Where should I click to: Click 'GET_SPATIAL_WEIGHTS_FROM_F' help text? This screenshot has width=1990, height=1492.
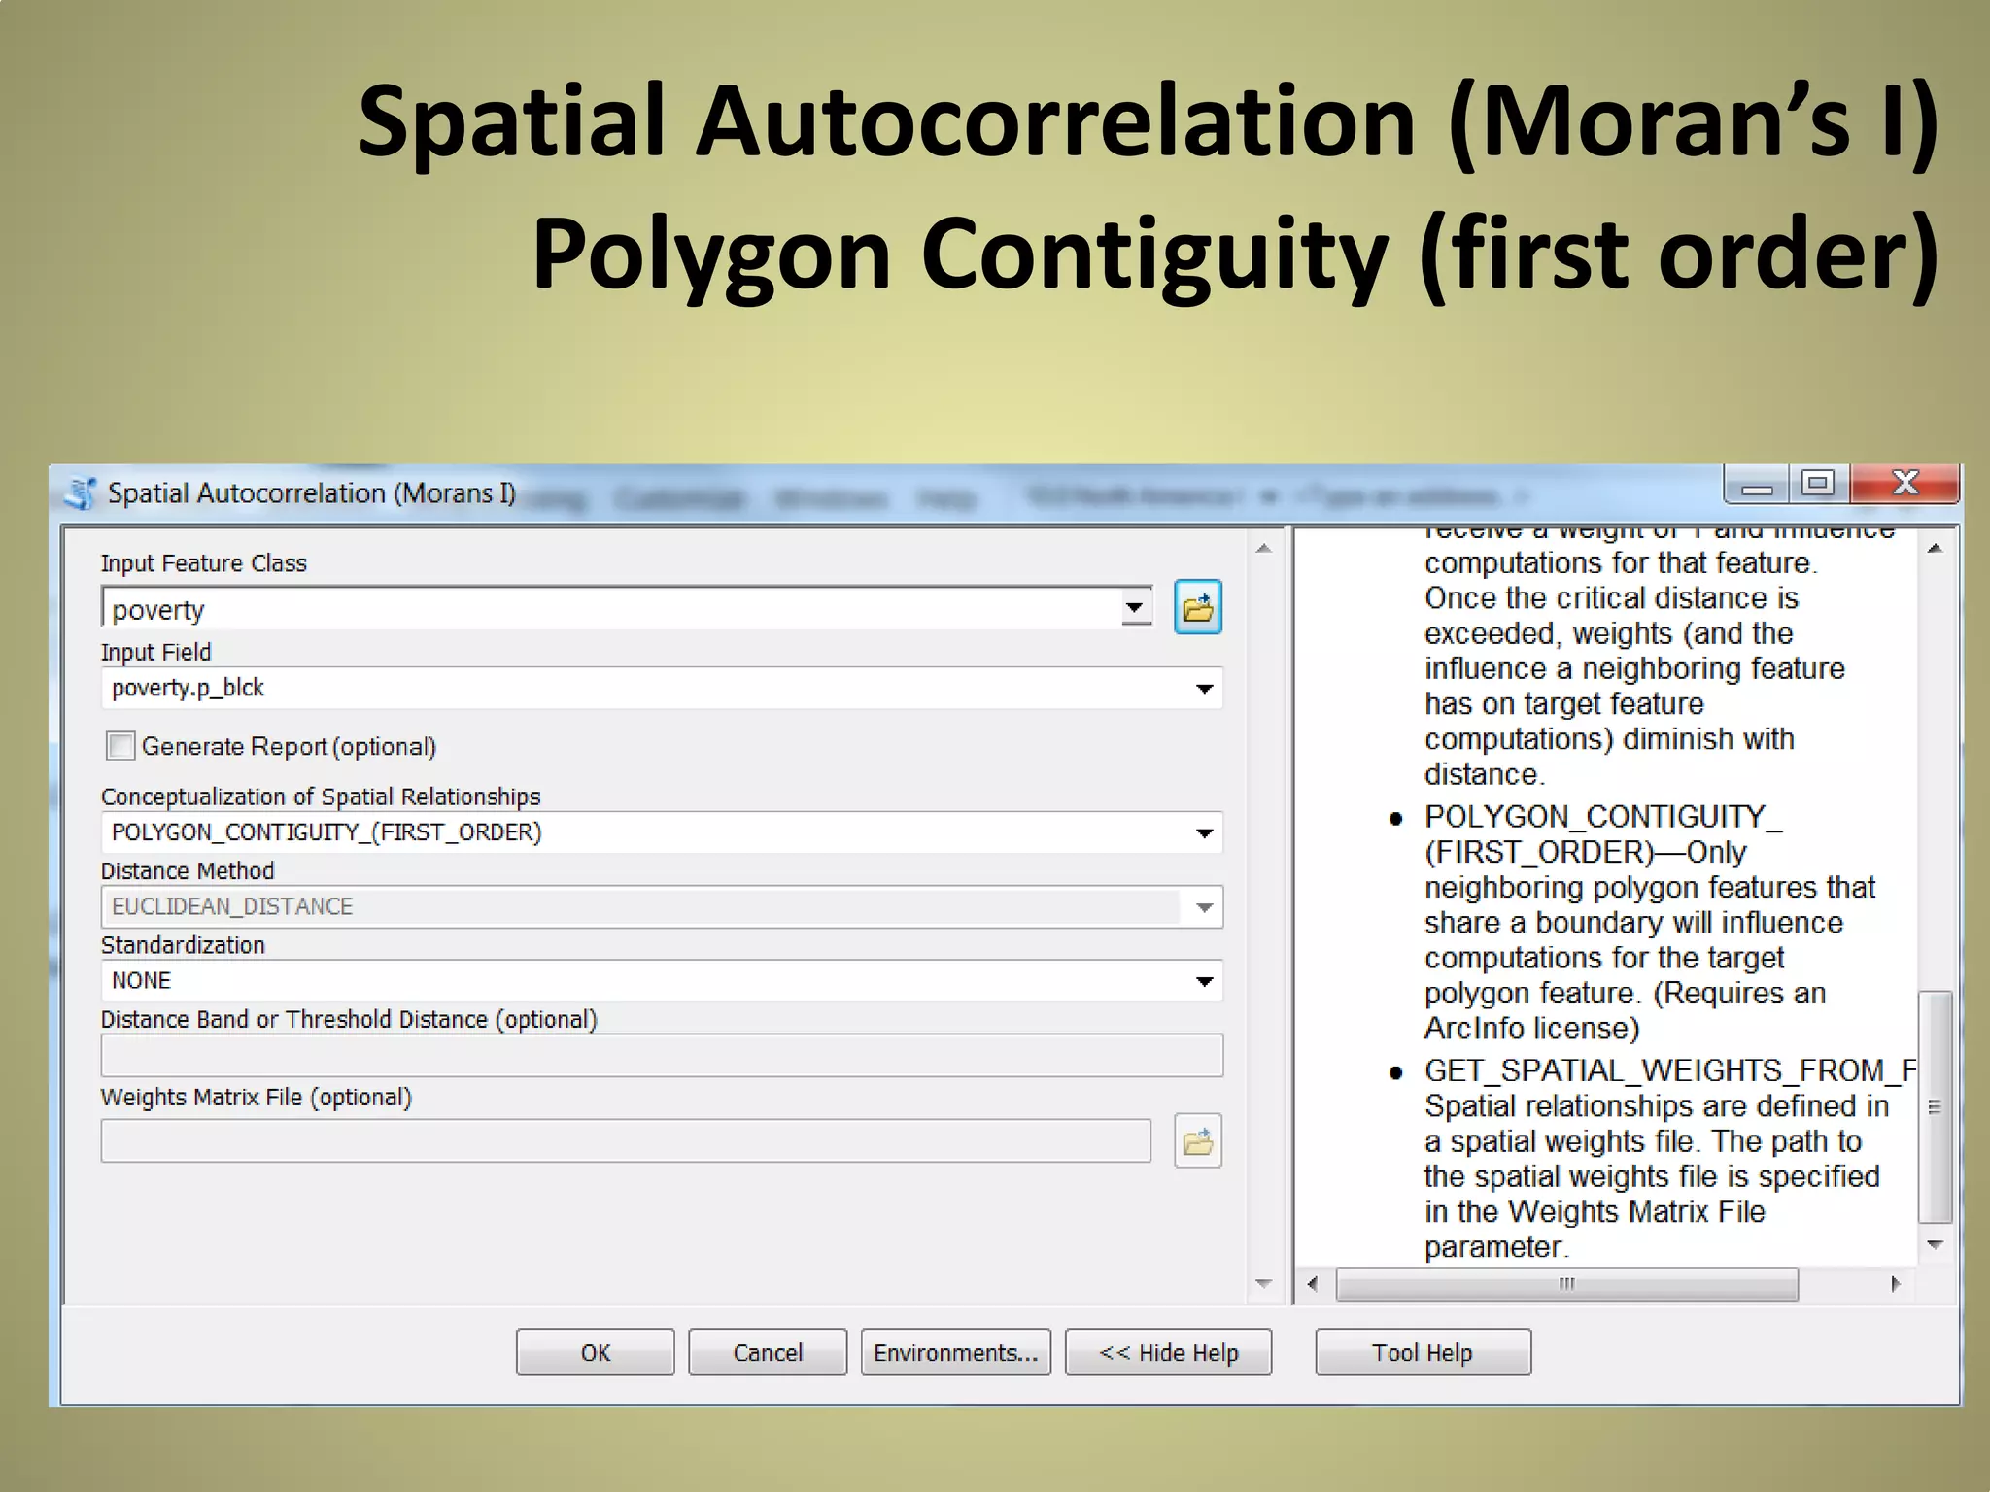pyautogui.click(x=1670, y=1070)
